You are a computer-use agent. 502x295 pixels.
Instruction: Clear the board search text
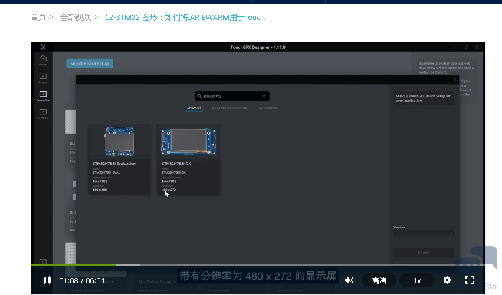pyautogui.click(x=264, y=96)
